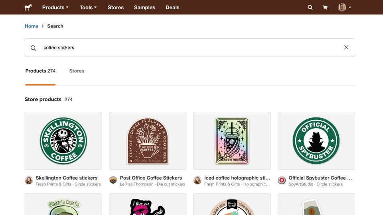Image resolution: width=383 pixels, height=215 pixels.
Task: Expand the Tools dropdown menu
Action: pos(88,7)
